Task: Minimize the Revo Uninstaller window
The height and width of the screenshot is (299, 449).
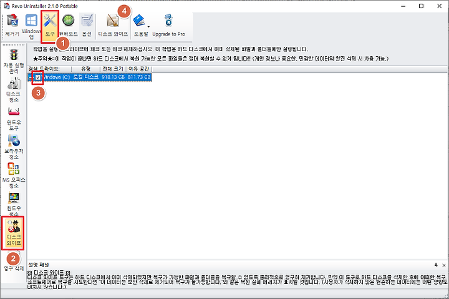Action: point(403,6)
